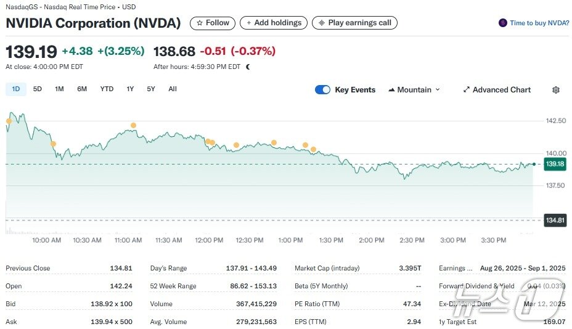The height and width of the screenshot is (329, 572).
Task: Show the YTD chart range
Action: (107, 89)
